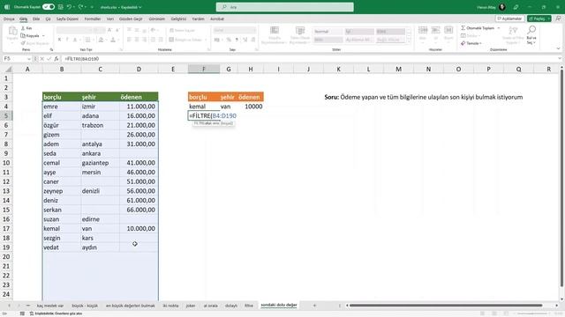The image size is (565, 317).
Task: Expand the Kopyala dropdown arrow
Action: pyautogui.click(x=43, y=35)
